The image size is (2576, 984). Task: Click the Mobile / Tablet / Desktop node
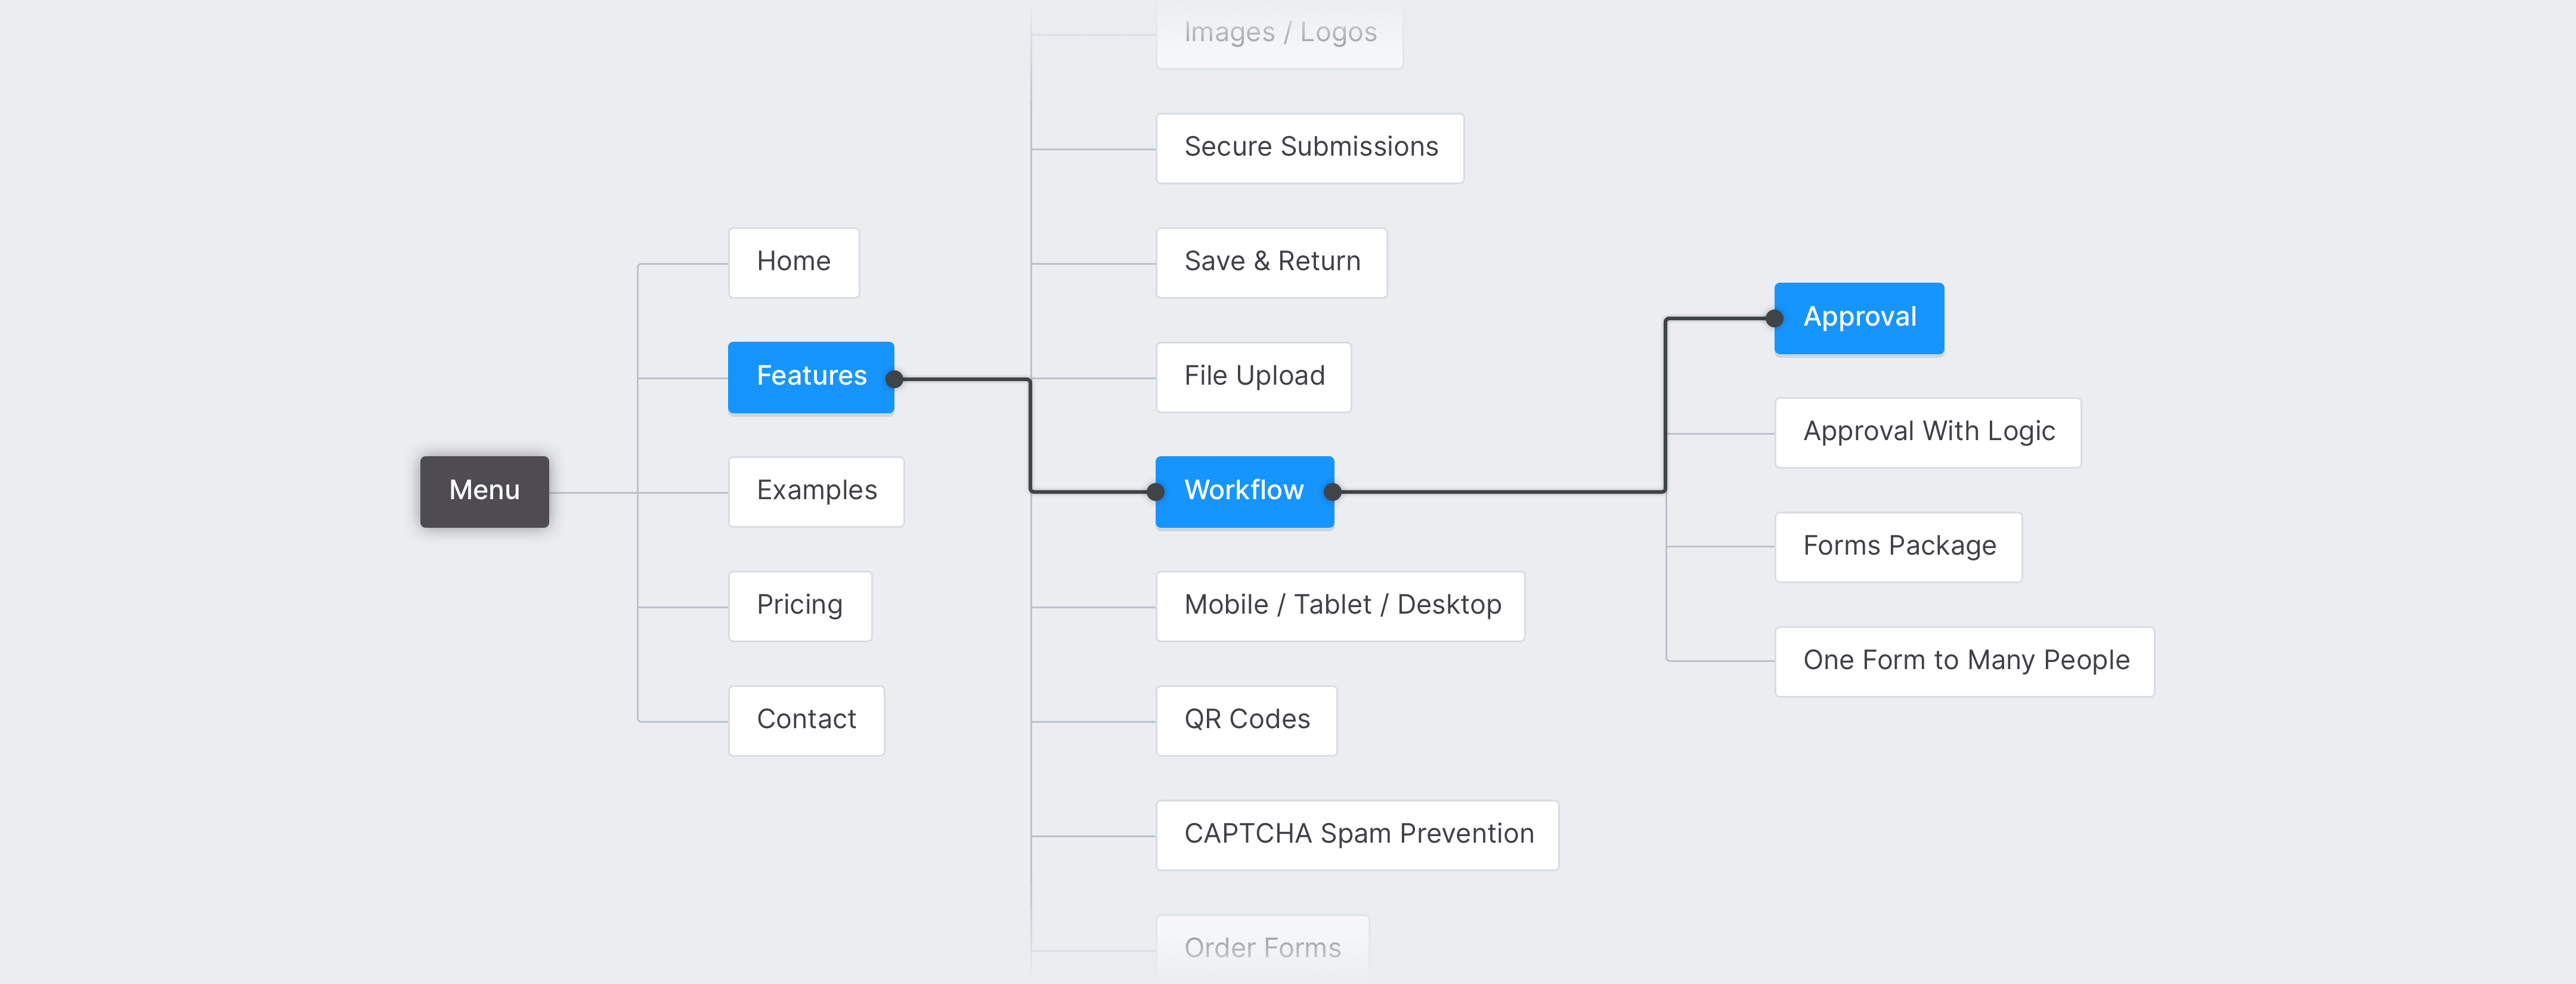1341,606
